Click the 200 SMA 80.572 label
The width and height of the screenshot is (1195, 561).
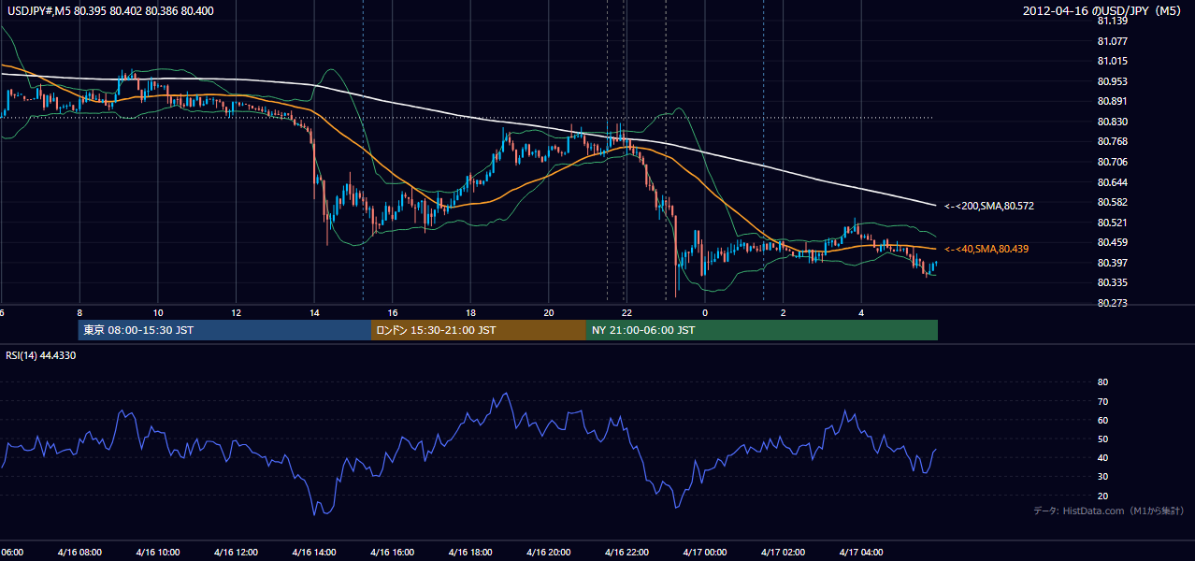coord(988,206)
